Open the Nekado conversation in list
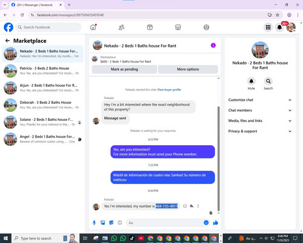The image size is (303, 243). click(x=42, y=53)
